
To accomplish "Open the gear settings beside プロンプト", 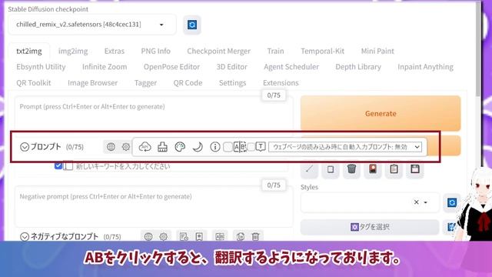I will [126, 147].
